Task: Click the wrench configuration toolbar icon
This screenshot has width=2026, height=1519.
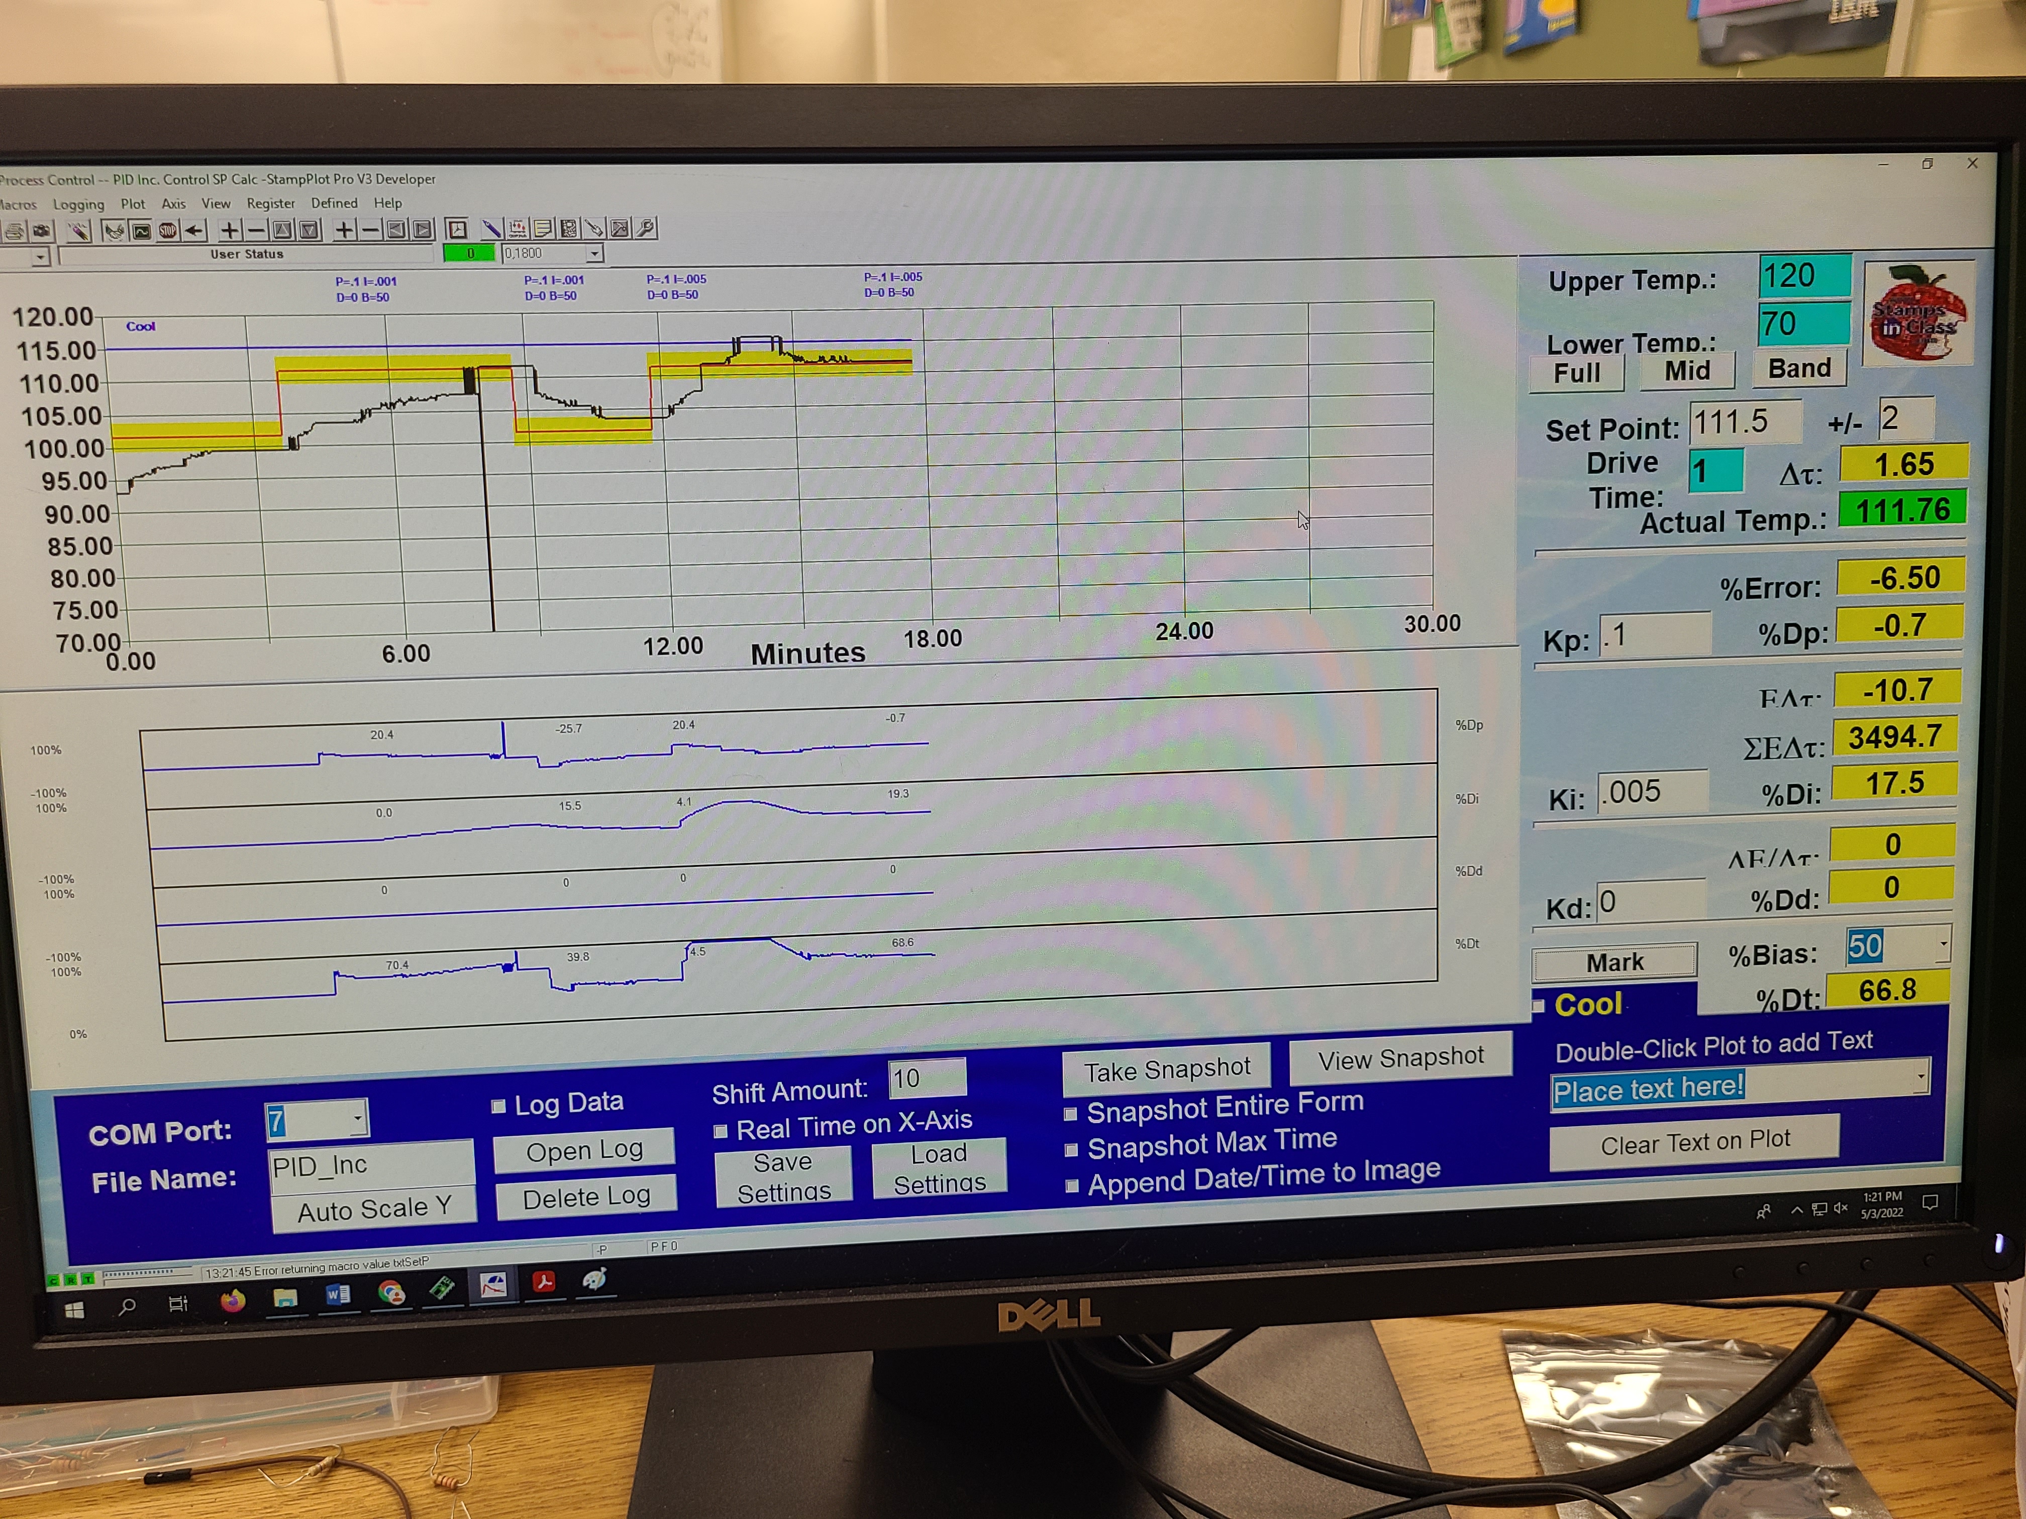Action: (647, 228)
